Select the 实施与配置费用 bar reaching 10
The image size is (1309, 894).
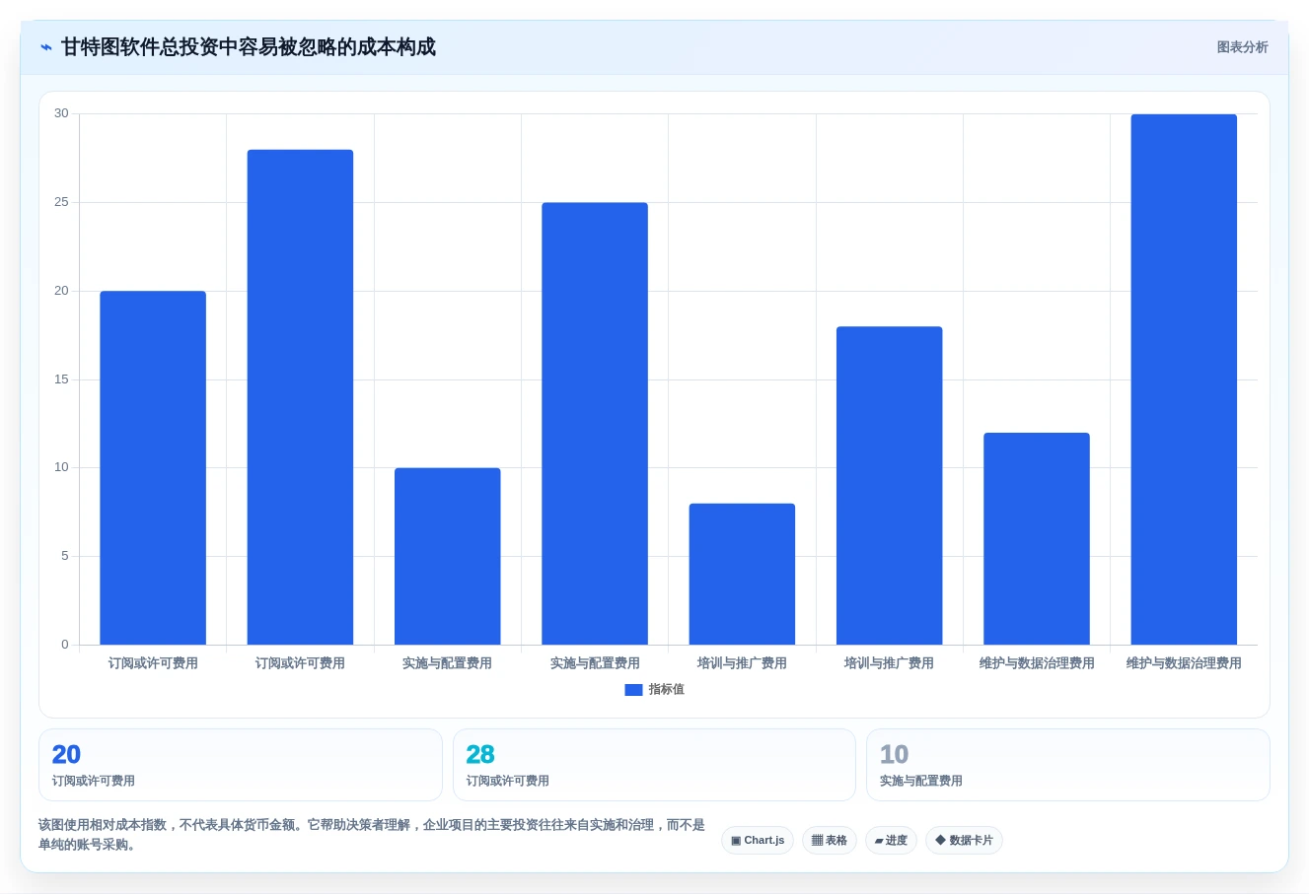coord(448,557)
